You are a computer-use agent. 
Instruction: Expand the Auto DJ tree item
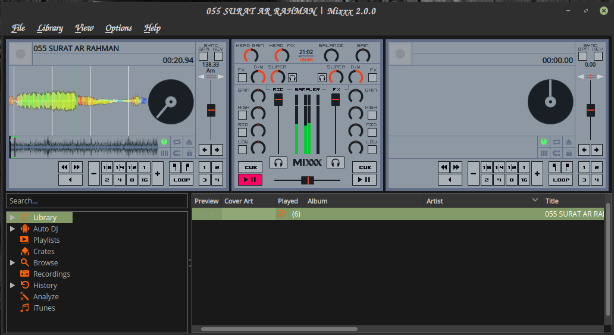click(x=12, y=229)
